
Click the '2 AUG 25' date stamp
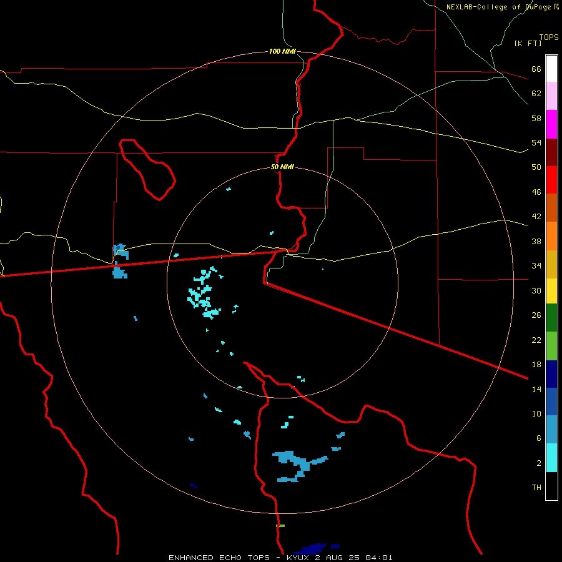point(338,558)
